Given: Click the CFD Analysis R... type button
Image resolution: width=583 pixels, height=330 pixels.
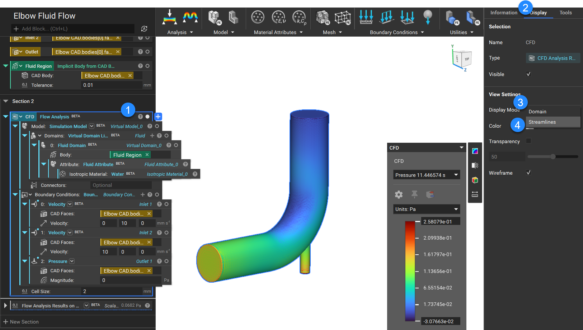Looking at the screenshot, I should coord(553,58).
